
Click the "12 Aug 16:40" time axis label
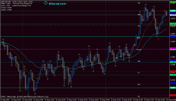tap(138, 100)
